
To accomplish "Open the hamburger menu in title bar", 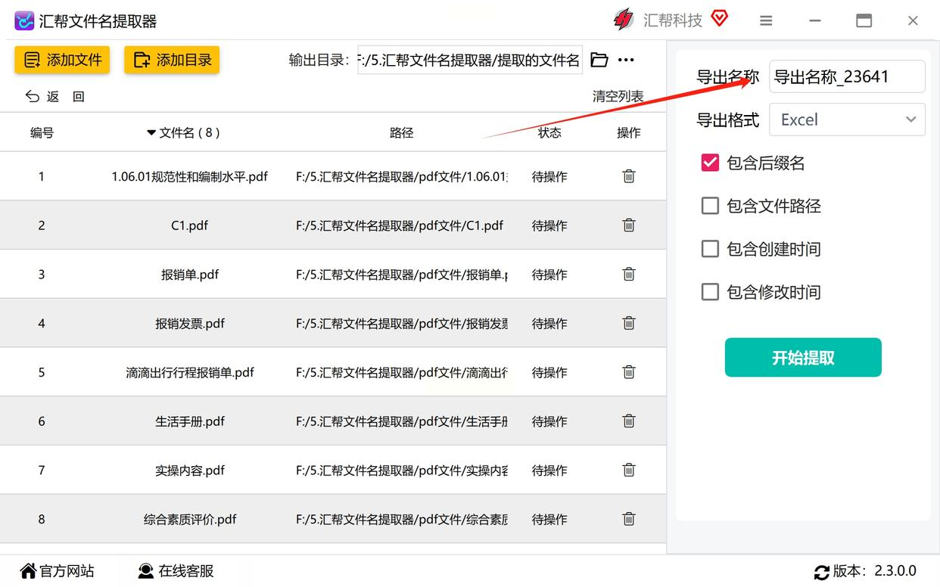I will [766, 20].
